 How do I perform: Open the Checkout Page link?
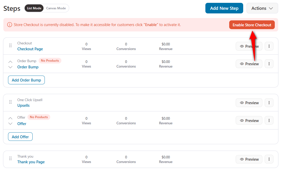coord(30,49)
